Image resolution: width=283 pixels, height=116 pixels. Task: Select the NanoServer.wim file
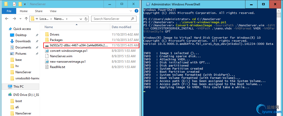61,56
